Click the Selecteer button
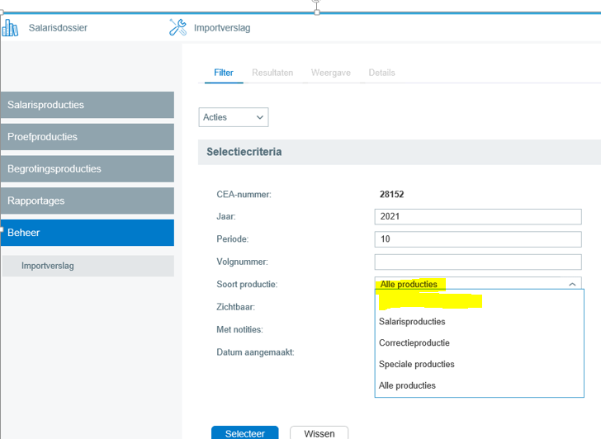Viewport: 601px width, 439px height. pyautogui.click(x=245, y=433)
